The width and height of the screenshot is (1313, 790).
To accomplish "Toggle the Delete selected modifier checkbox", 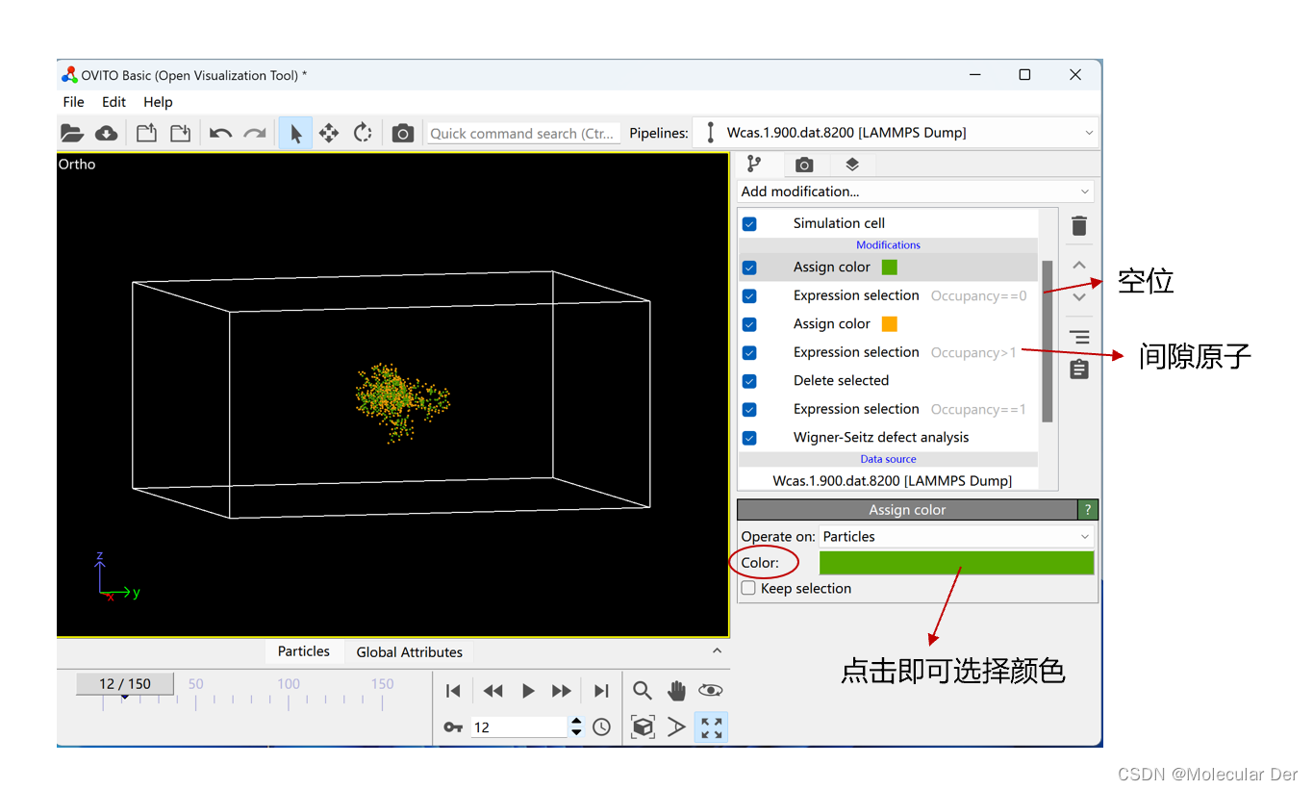I will 749,381.
